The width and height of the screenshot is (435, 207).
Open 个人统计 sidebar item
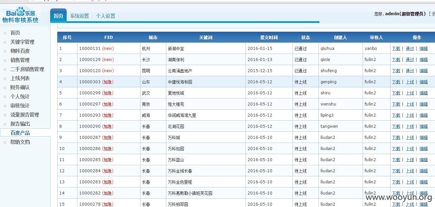[20, 96]
